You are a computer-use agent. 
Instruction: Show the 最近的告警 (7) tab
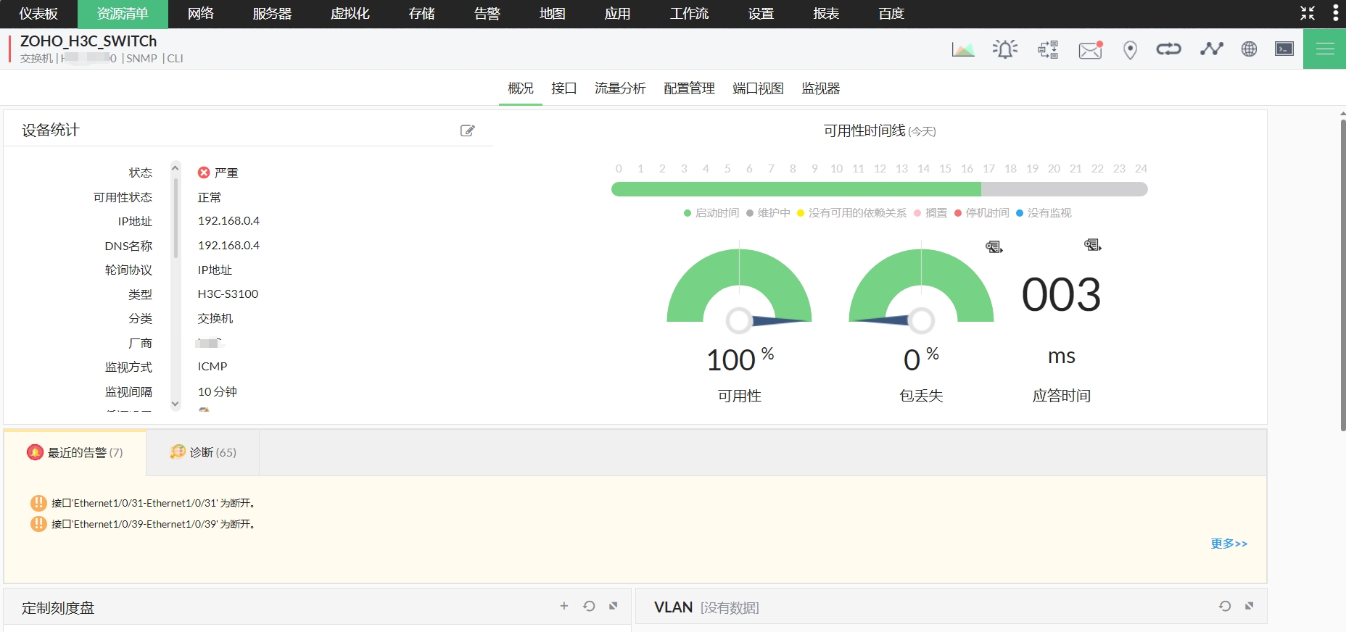click(75, 452)
